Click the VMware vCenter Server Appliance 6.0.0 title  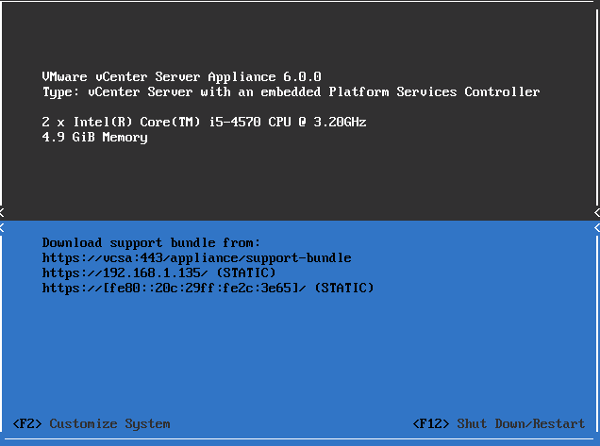point(182,76)
